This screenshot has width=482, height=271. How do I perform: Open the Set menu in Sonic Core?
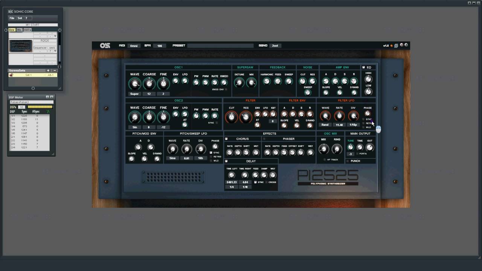(20, 18)
